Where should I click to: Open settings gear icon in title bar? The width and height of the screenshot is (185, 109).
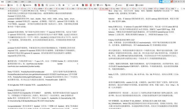[x=179, y=1]
